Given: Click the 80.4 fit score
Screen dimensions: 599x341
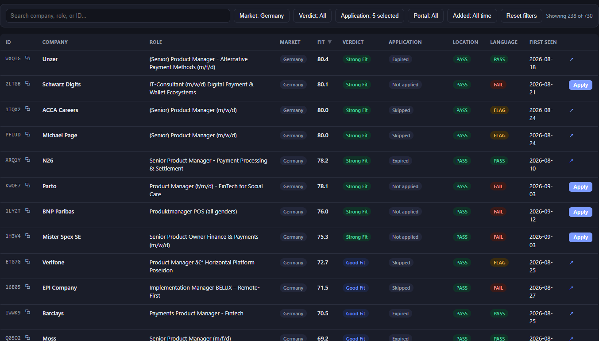Looking at the screenshot, I should click(323, 59).
